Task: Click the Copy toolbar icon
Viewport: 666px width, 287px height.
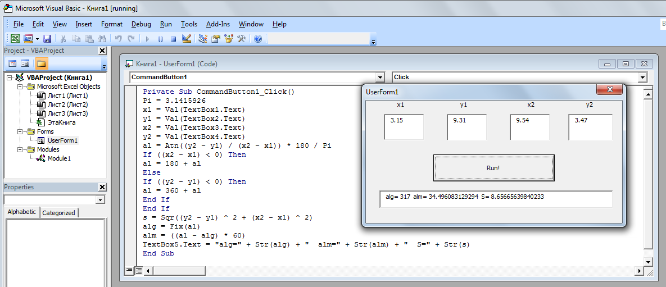Action: tap(76, 39)
